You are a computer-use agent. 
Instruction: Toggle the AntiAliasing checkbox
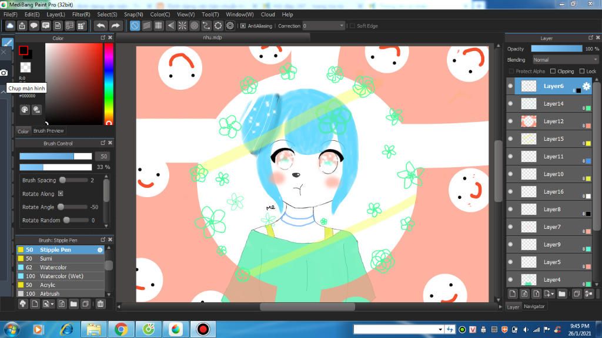click(x=243, y=26)
